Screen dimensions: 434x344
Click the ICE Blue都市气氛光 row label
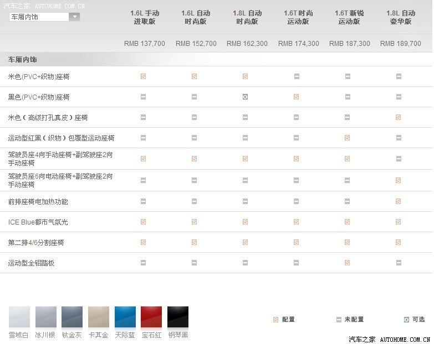[38, 222]
